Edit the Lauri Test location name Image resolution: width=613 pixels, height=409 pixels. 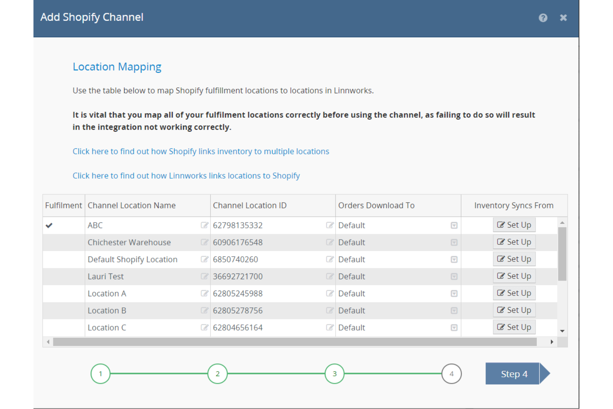coord(205,276)
